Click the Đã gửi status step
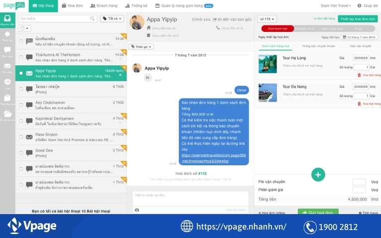Image resolution: width=381 pixels, height=238 pixels. (x=359, y=29)
